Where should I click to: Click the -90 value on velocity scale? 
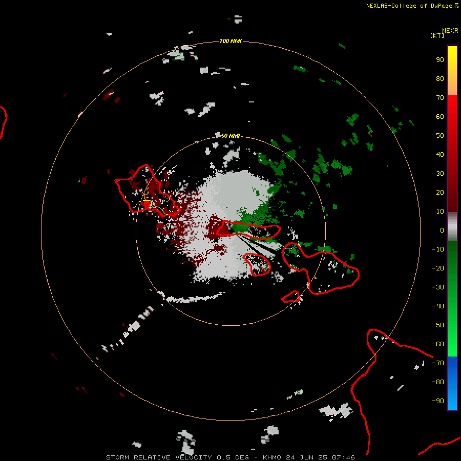438,401
